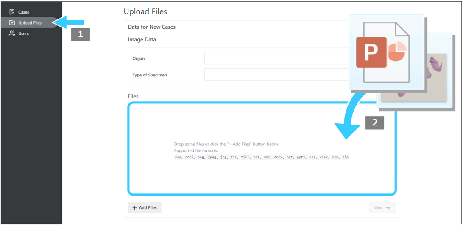Click the Data for New Cases header
Viewport: 463px width, 226px height.
pyautogui.click(x=152, y=27)
